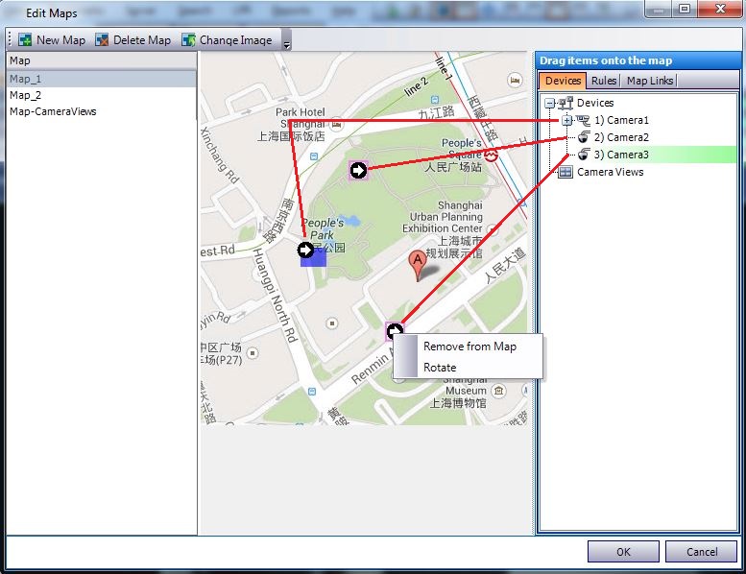Click the Shanghai Museum icon on map

pyautogui.click(x=498, y=391)
